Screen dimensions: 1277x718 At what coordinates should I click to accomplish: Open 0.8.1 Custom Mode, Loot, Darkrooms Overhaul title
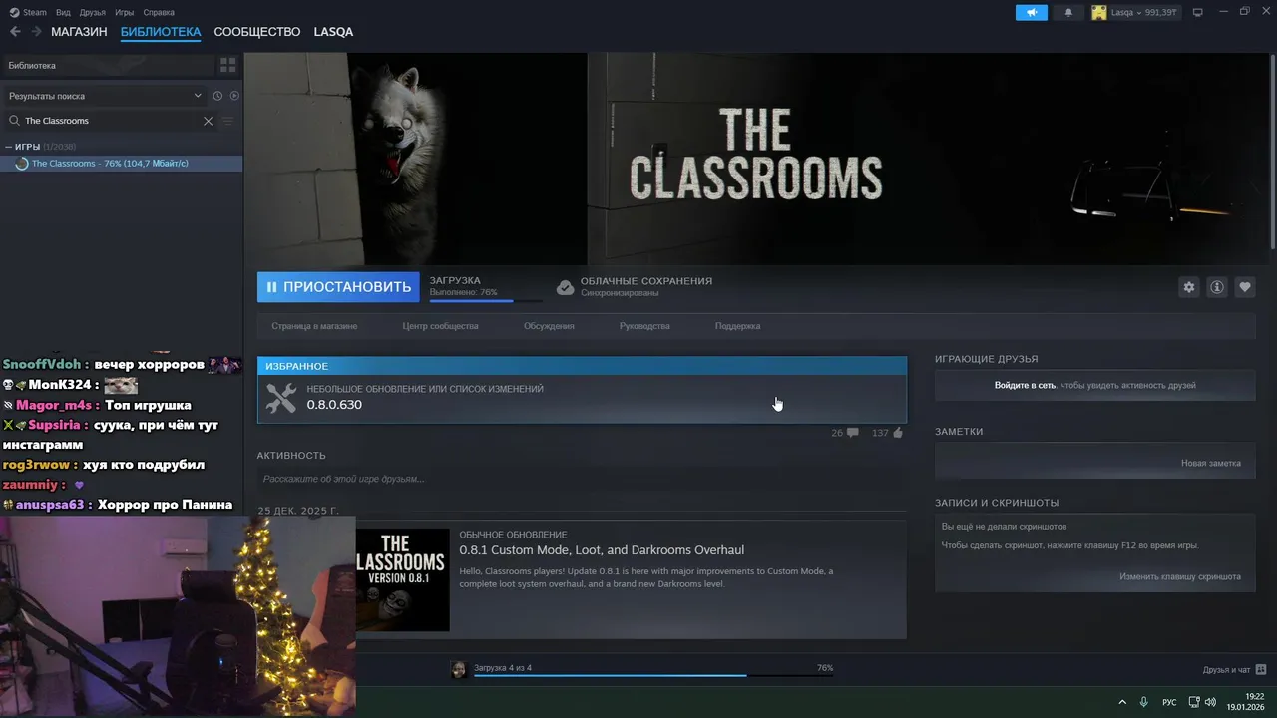pyautogui.click(x=602, y=550)
